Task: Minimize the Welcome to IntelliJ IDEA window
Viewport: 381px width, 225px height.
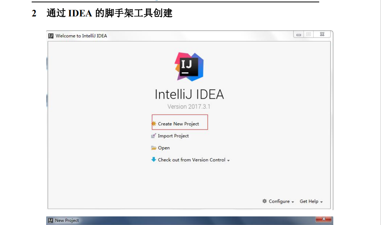Action: [298, 34]
